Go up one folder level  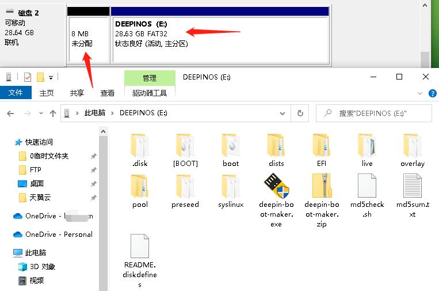point(52,114)
